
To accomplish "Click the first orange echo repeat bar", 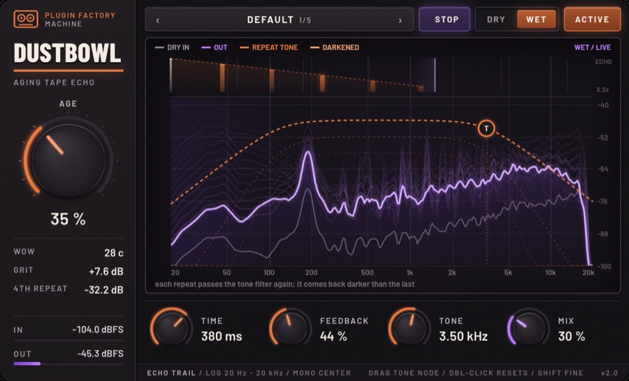I will point(222,77).
